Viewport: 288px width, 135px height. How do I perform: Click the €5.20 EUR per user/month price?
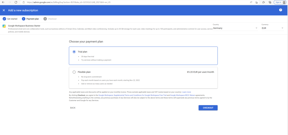[x=201, y=72]
